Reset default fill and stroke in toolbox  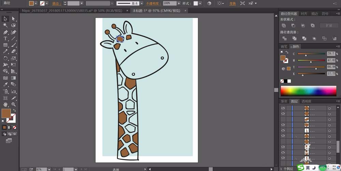click(x=3, y=121)
